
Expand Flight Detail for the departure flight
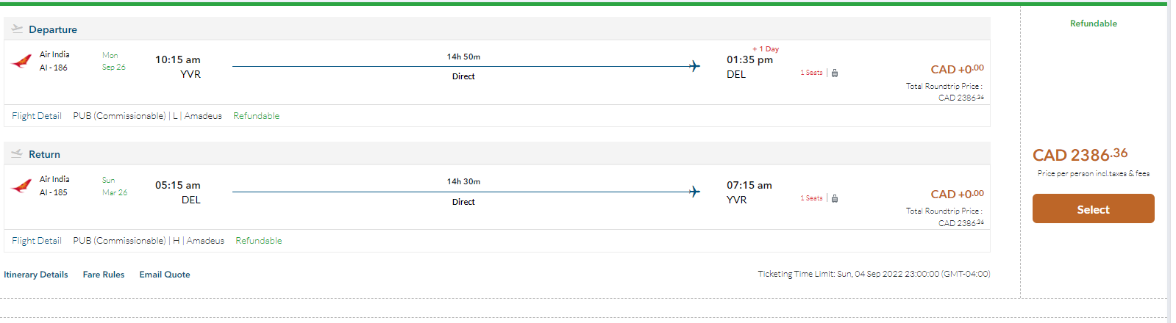37,116
